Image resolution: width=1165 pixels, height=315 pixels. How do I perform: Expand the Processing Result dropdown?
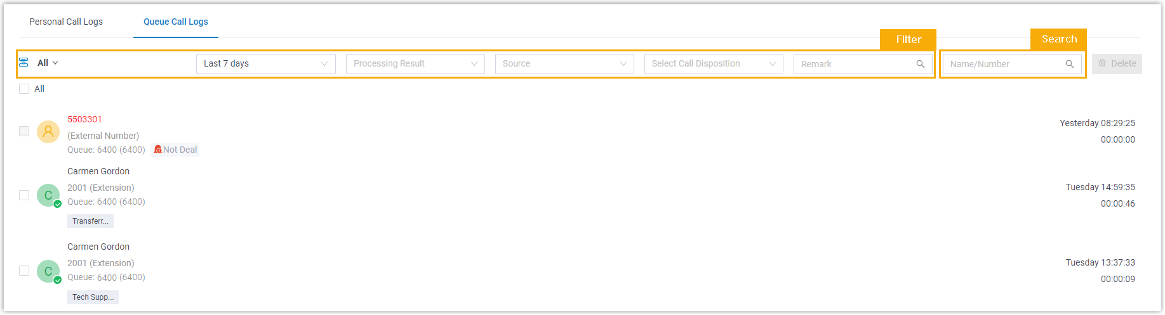pos(415,64)
